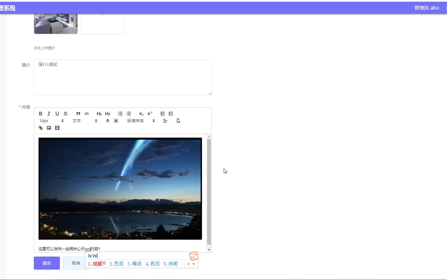Insert a code block
Image resolution: width=447 pixels, height=280 pixels.
point(87,114)
